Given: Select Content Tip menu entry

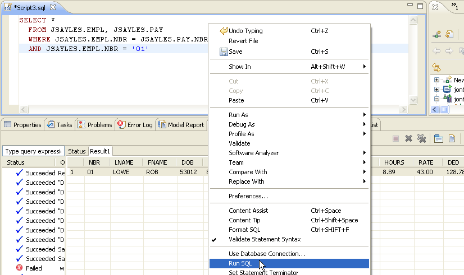Looking at the screenshot, I should point(289,220).
